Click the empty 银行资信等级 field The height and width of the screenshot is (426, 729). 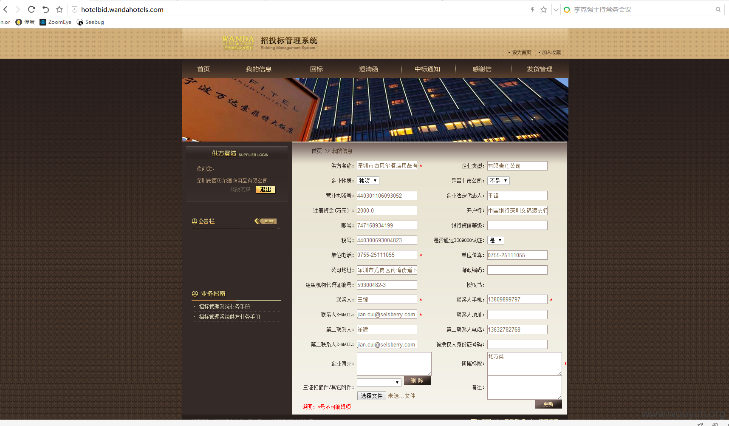[x=517, y=225]
